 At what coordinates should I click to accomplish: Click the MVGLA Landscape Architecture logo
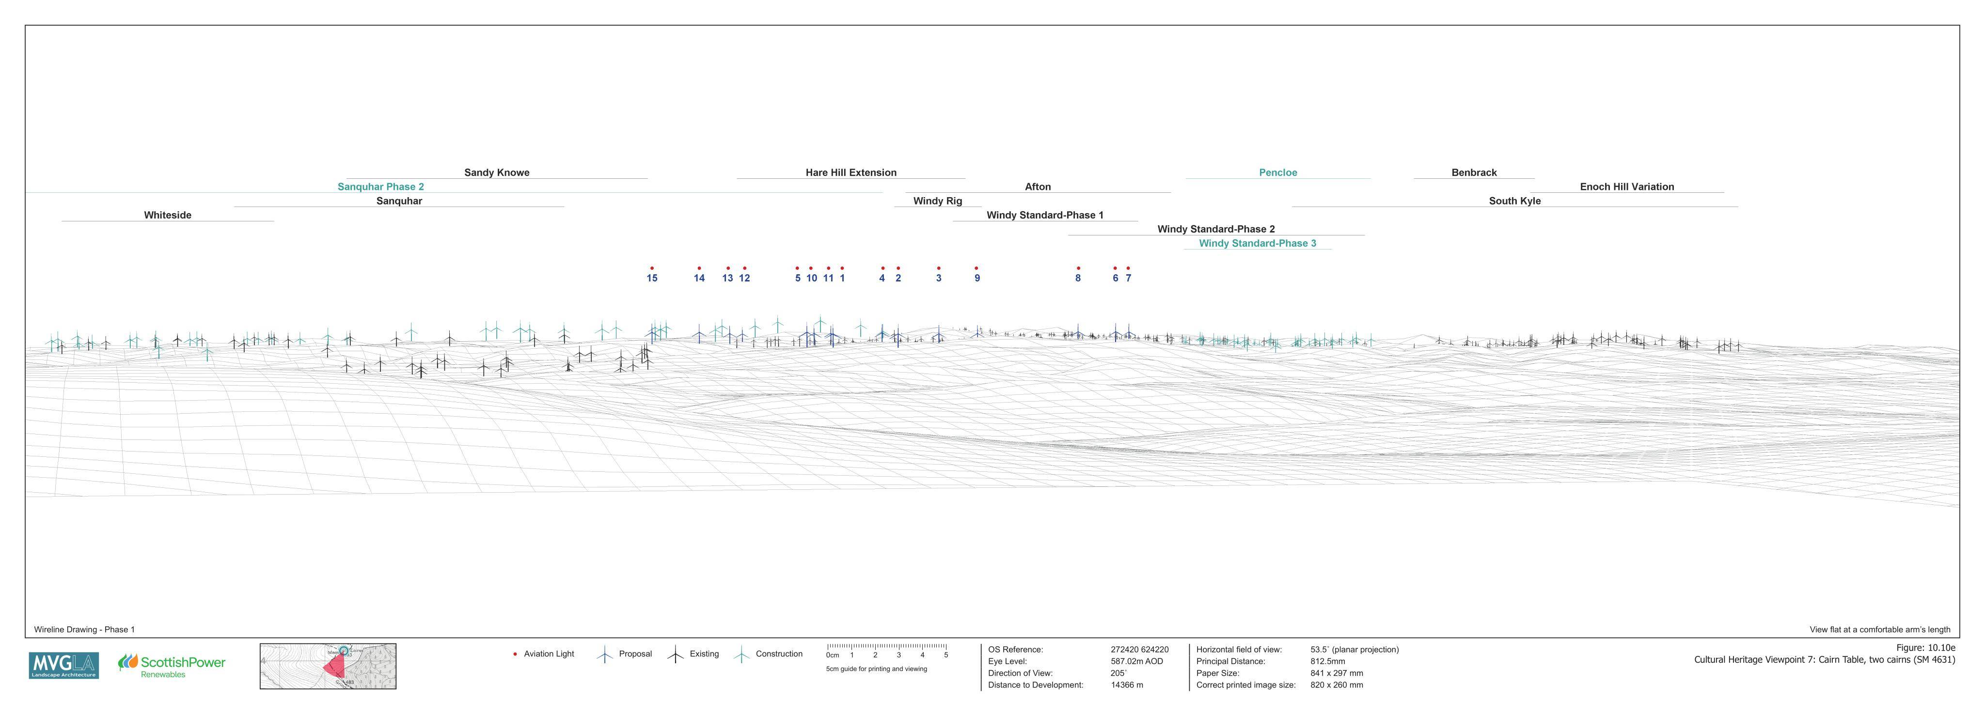[x=64, y=666]
